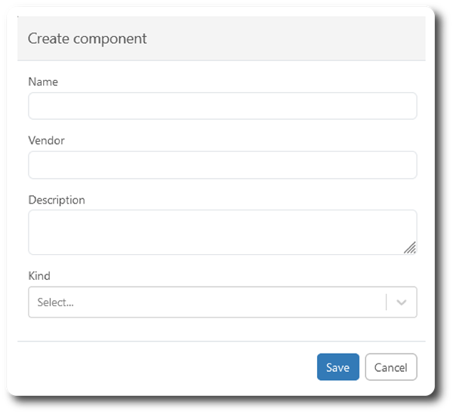Click the 'Name' field label
The image size is (453, 414).
pyautogui.click(x=43, y=81)
